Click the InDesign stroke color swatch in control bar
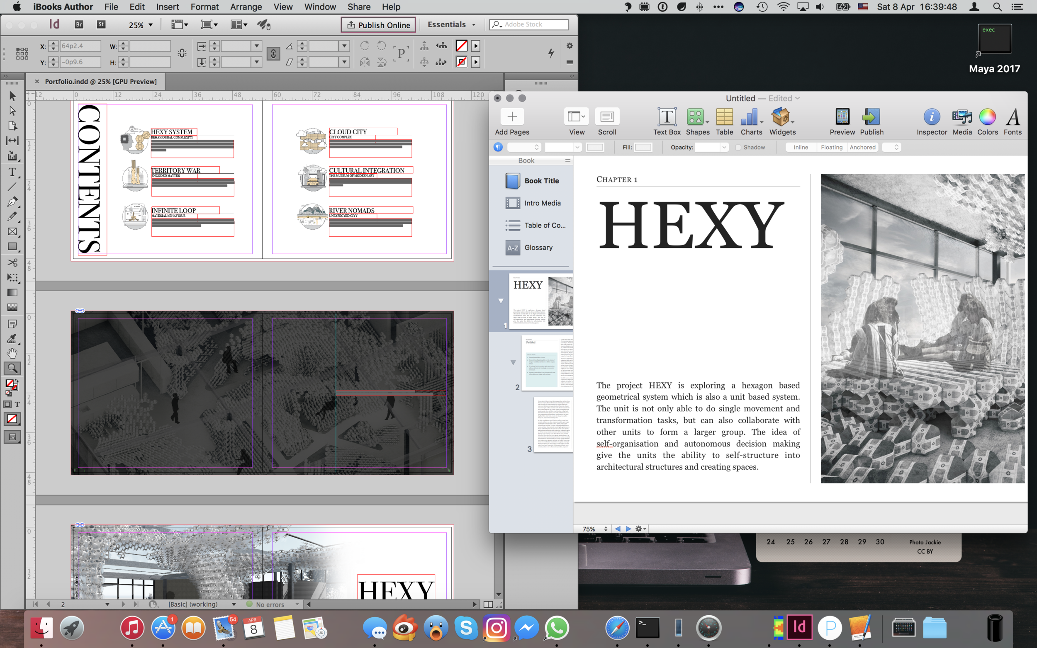This screenshot has height=648, width=1037. click(x=461, y=62)
